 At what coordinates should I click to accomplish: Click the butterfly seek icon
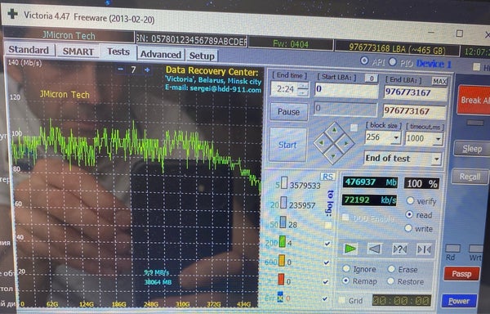pyautogui.click(x=424, y=249)
